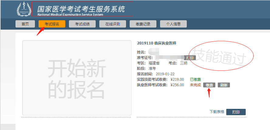The width and height of the screenshot is (270, 130).
Task: Select the 考试报名 navigation tab
Action: click(52, 24)
